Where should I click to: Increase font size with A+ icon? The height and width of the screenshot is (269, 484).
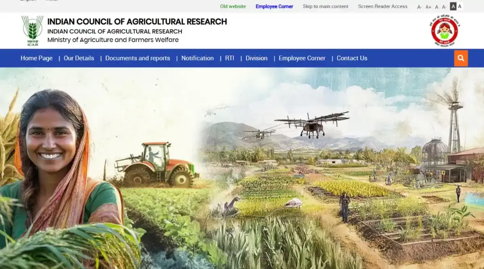click(428, 7)
